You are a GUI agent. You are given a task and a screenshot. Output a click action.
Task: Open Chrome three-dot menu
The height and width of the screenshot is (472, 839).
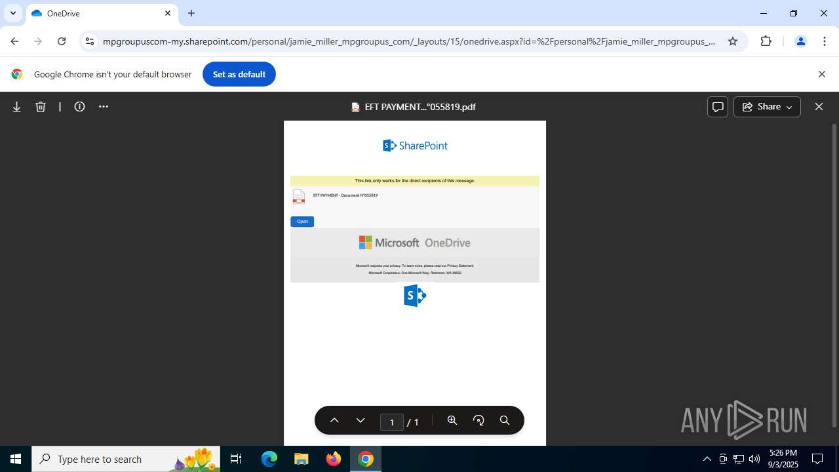[824, 41]
